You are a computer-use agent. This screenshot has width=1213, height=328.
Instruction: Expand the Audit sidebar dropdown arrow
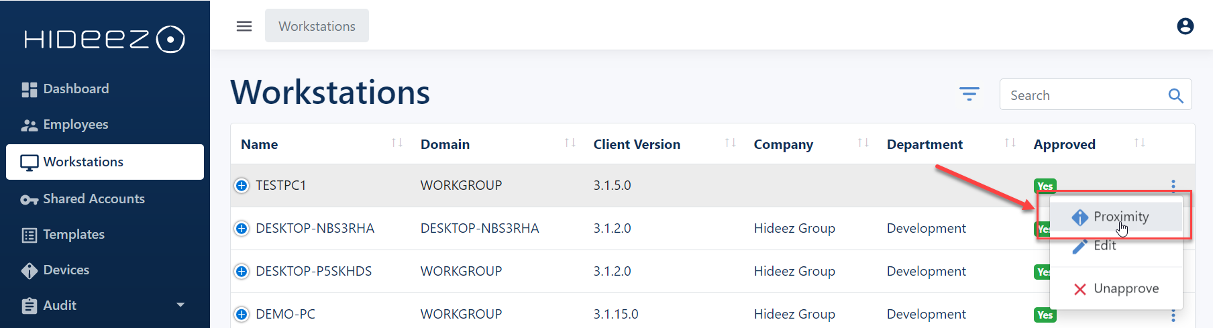(x=180, y=305)
